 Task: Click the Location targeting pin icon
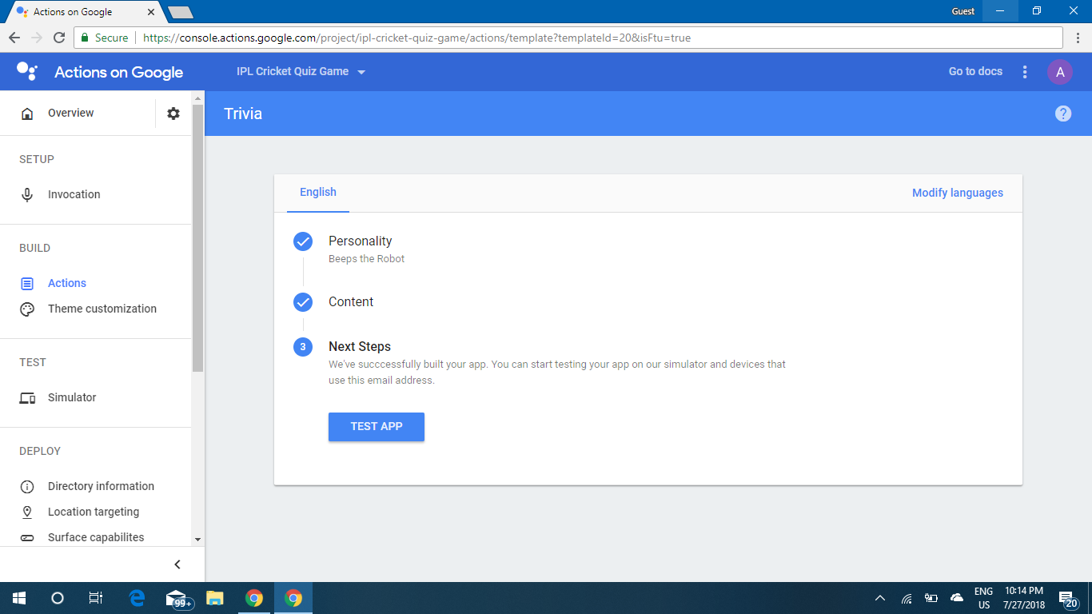27,512
